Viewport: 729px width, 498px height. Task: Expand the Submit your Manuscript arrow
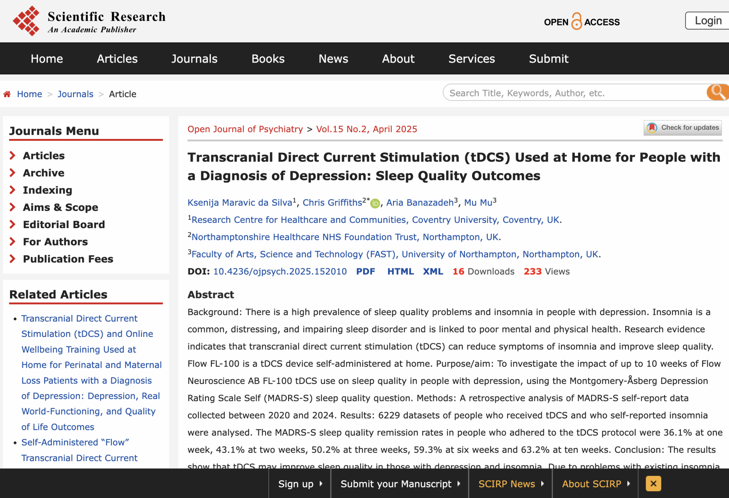pyautogui.click(x=459, y=484)
